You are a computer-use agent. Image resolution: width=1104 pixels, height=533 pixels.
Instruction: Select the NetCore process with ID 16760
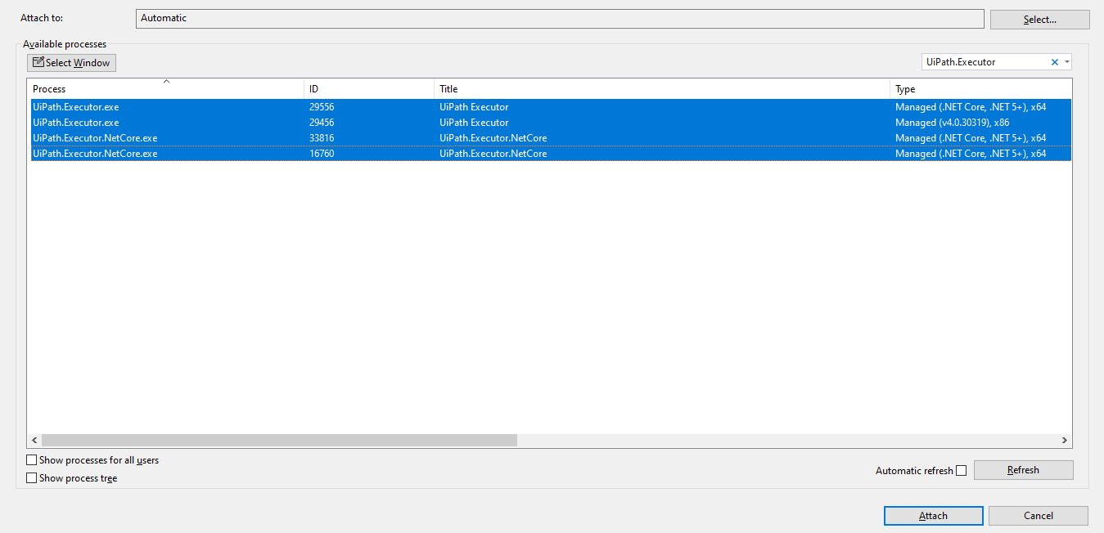[x=246, y=153]
